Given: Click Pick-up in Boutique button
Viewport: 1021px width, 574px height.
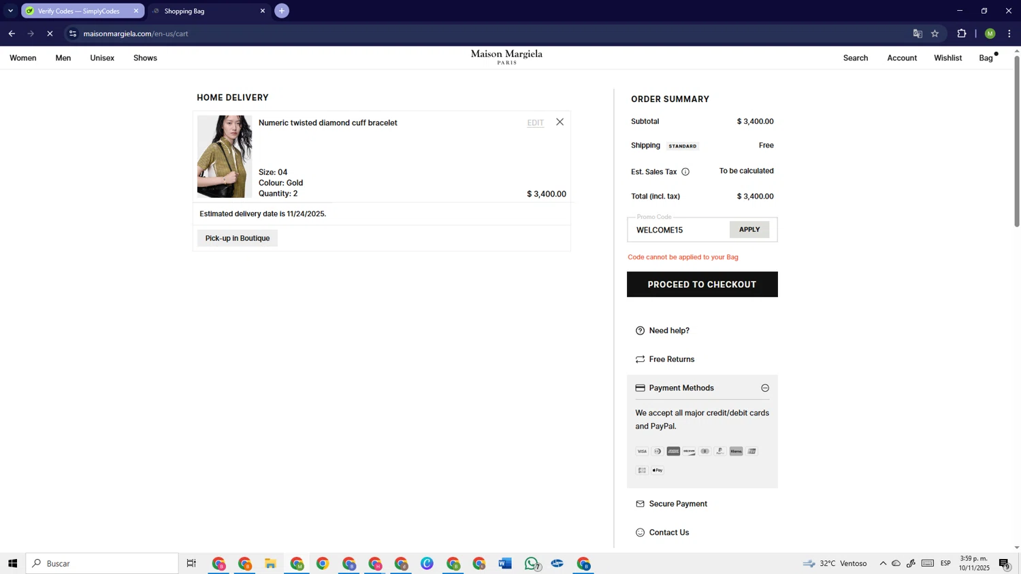Looking at the screenshot, I should pyautogui.click(x=238, y=238).
